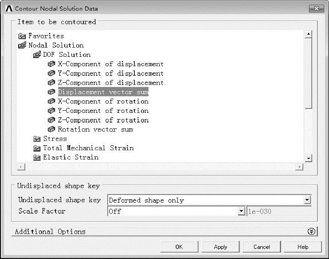Open the Elastic Strain node

(x=70, y=157)
